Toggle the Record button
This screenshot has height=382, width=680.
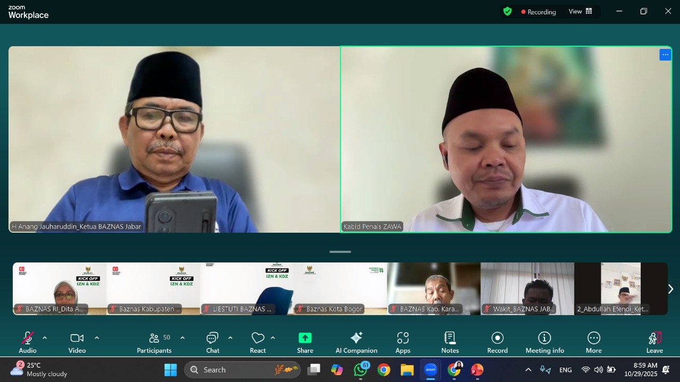pyautogui.click(x=497, y=342)
